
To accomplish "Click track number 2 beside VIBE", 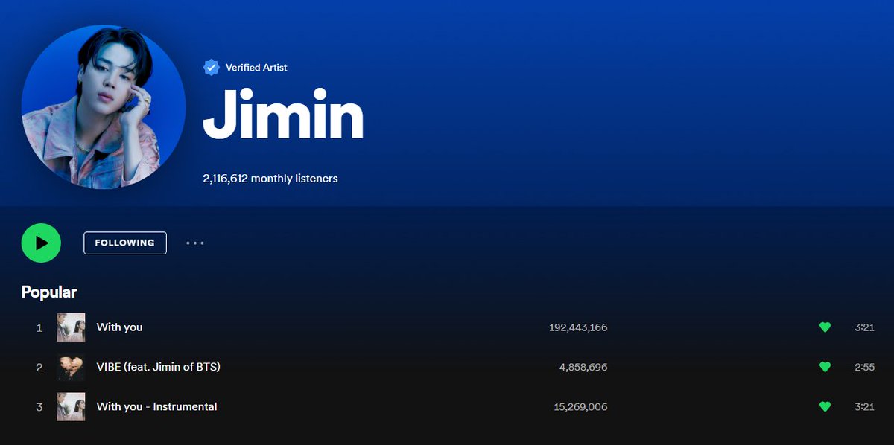I will [39, 367].
